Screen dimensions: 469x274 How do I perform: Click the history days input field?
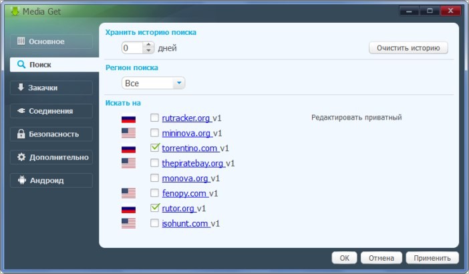(132, 48)
